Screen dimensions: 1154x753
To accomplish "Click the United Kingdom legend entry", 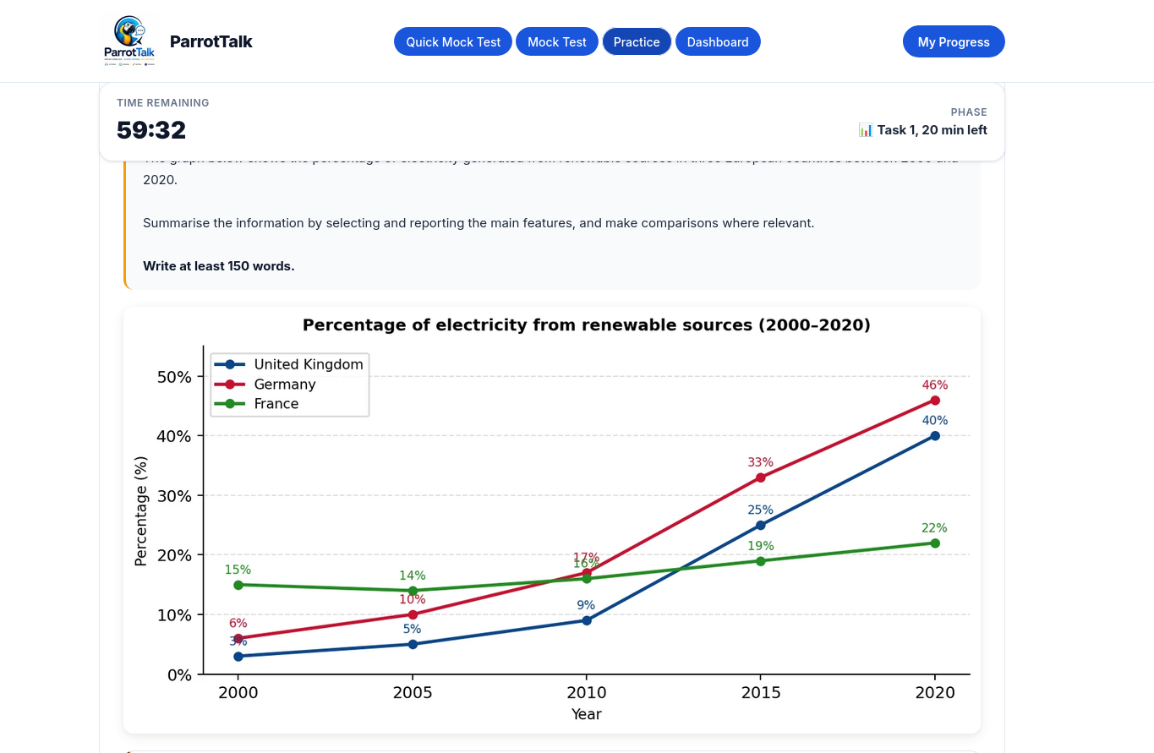I will click(x=290, y=364).
